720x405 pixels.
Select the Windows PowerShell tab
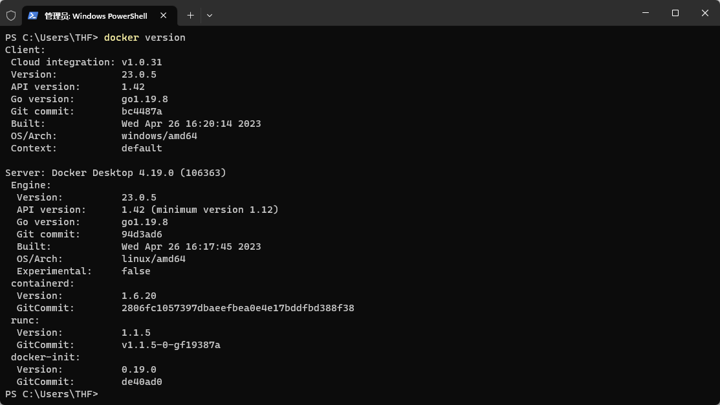(99, 16)
